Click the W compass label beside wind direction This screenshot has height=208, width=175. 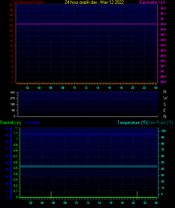pyautogui.click(x=165, y=98)
